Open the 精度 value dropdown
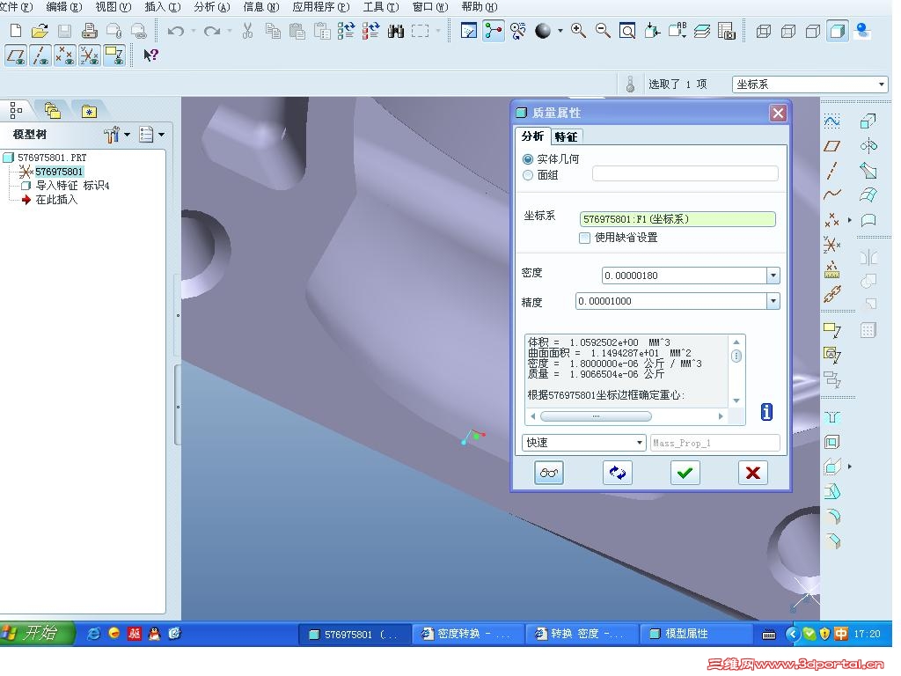This screenshot has height=676, width=901. (773, 301)
